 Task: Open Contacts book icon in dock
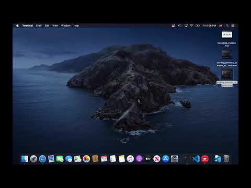[95, 159]
